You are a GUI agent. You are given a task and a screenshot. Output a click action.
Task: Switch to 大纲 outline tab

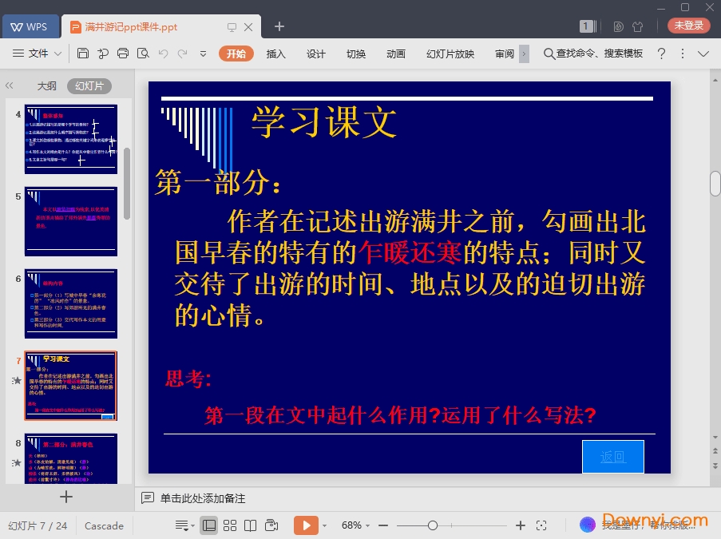click(46, 85)
